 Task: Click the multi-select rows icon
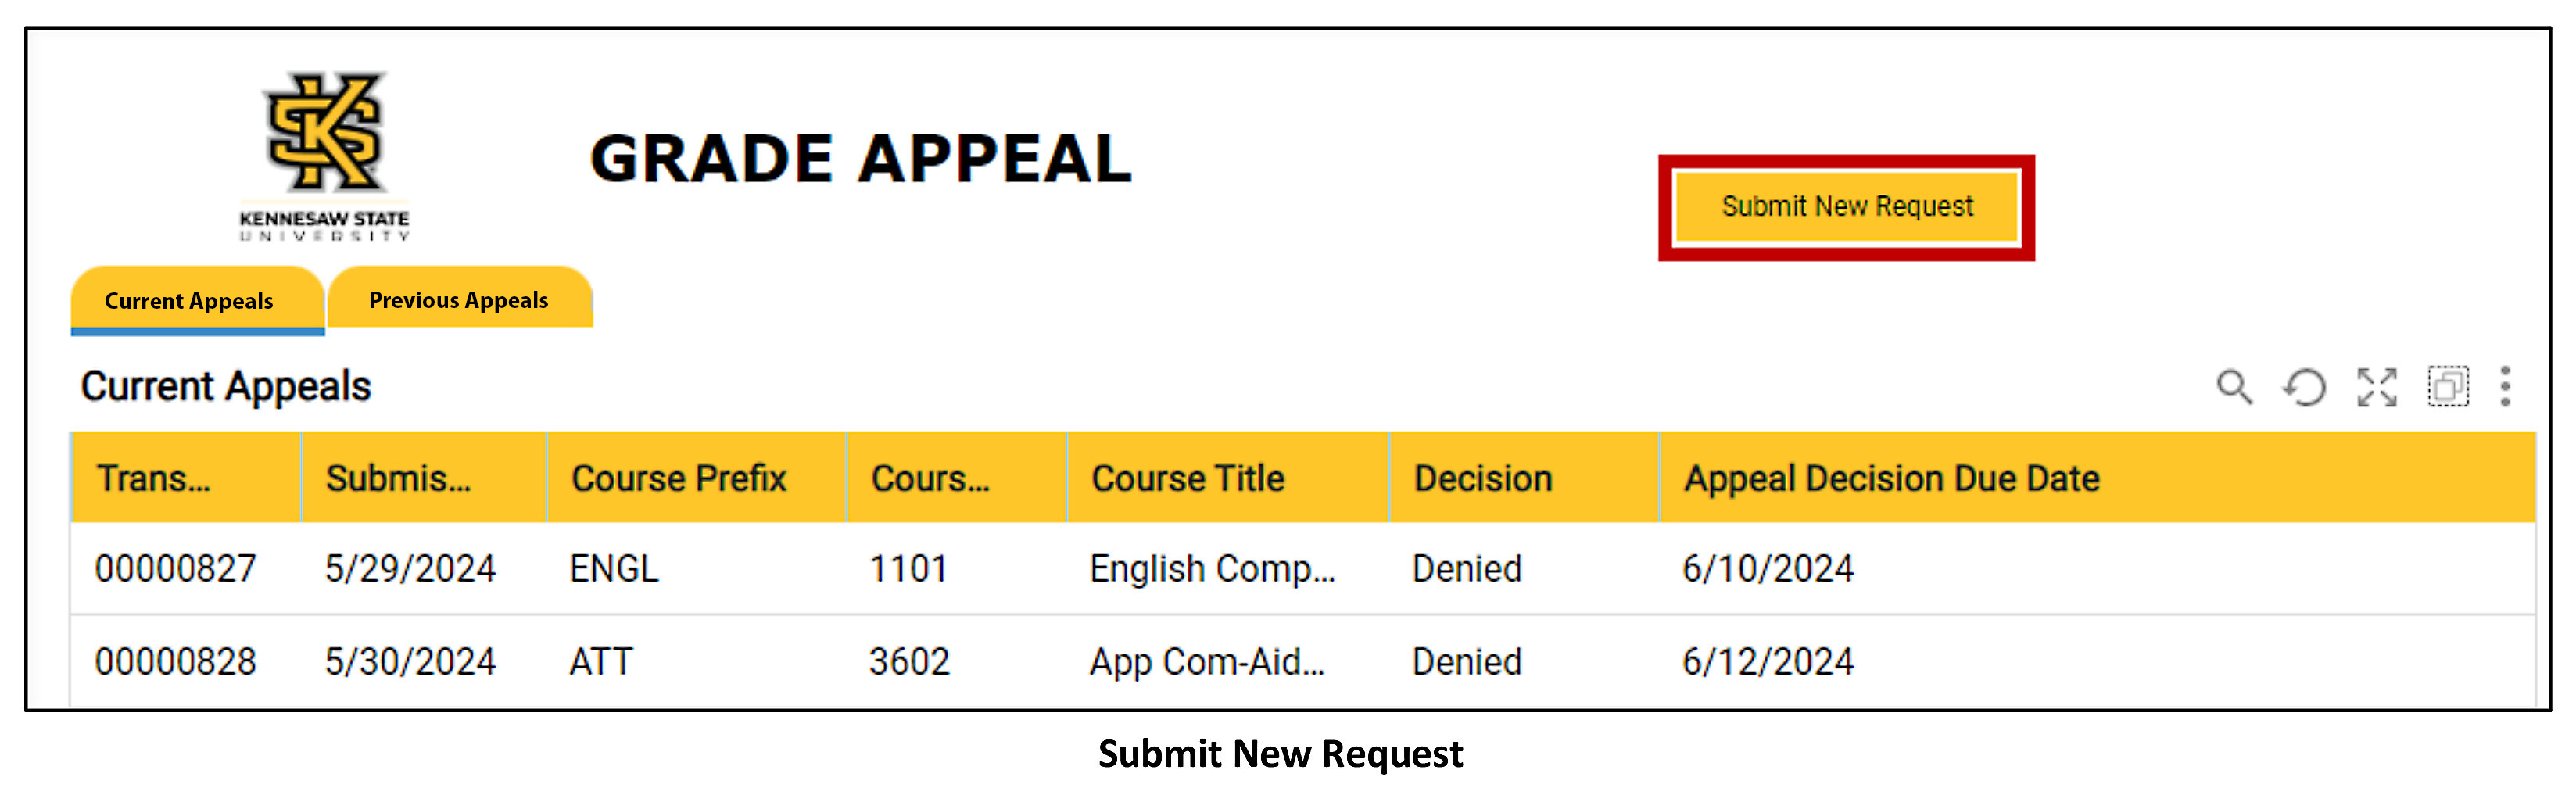coord(2448,387)
